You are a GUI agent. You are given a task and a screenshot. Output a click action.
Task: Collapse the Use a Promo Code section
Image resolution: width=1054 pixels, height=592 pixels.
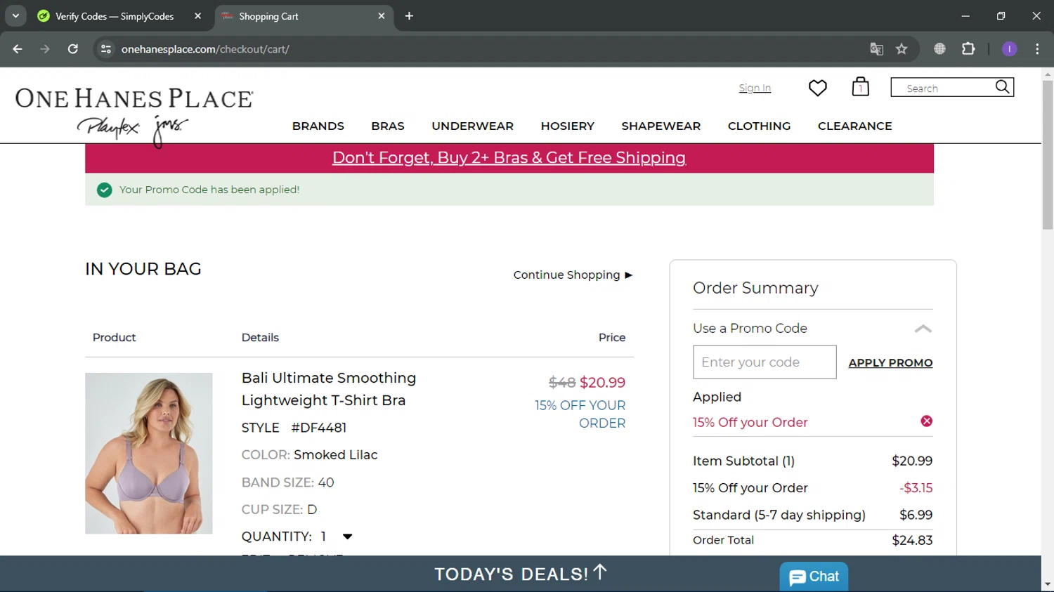coord(923,329)
